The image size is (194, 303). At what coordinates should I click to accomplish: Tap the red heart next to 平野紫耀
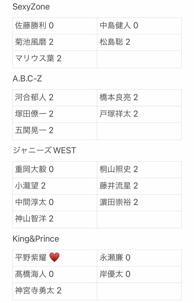coord(54,258)
